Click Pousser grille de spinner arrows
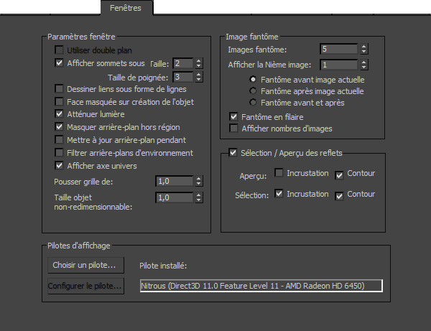This screenshot has width=431, height=331. (x=199, y=181)
